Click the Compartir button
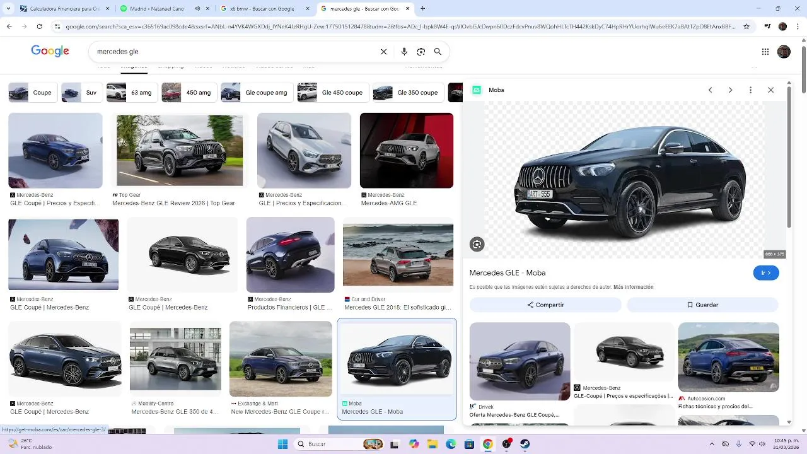This screenshot has width=807, height=454. (x=545, y=305)
